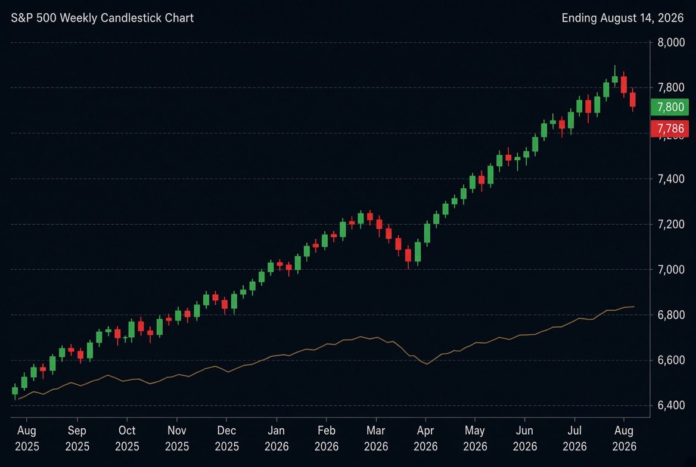
Task: Select the "Jul 2026" x-axis label
Action: pos(574,438)
